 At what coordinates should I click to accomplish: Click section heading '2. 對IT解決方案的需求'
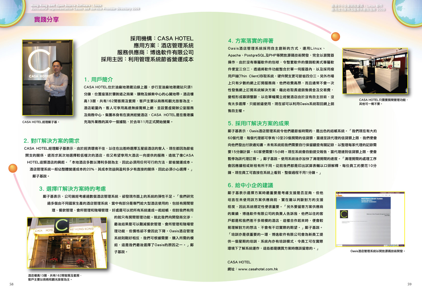click(52, 141)
